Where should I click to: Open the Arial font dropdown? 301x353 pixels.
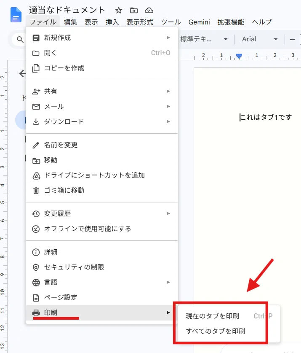coord(260,39)
